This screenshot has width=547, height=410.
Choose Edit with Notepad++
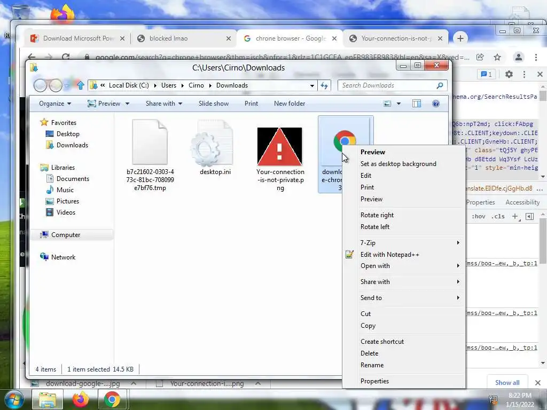[x=389, y=255]
